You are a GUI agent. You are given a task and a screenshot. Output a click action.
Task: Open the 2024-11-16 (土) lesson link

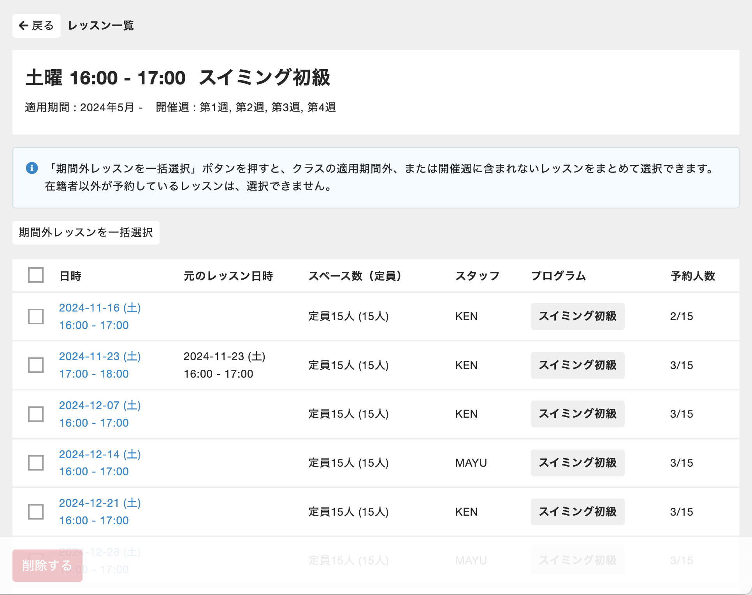(x=100, y=308)
